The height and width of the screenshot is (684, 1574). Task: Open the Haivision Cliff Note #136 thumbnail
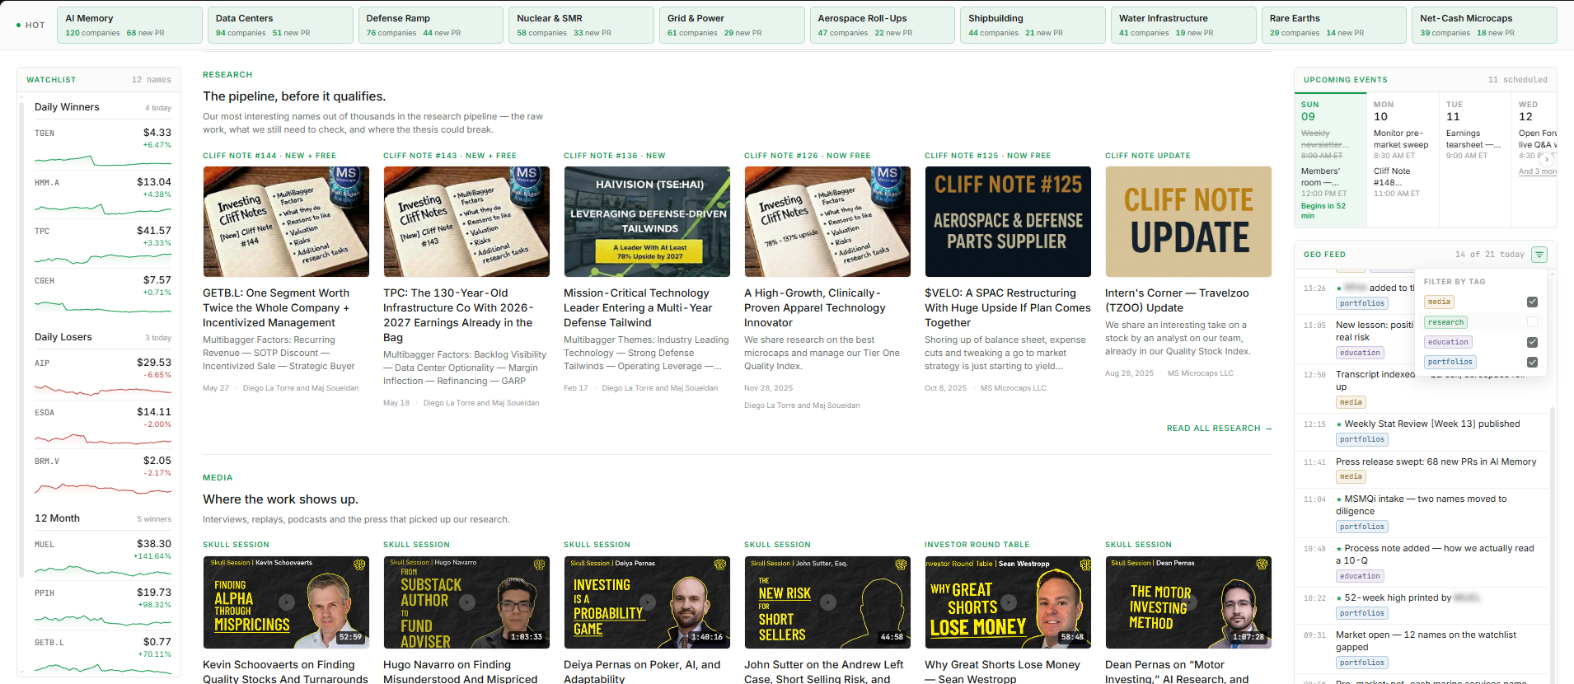point(647,222)
